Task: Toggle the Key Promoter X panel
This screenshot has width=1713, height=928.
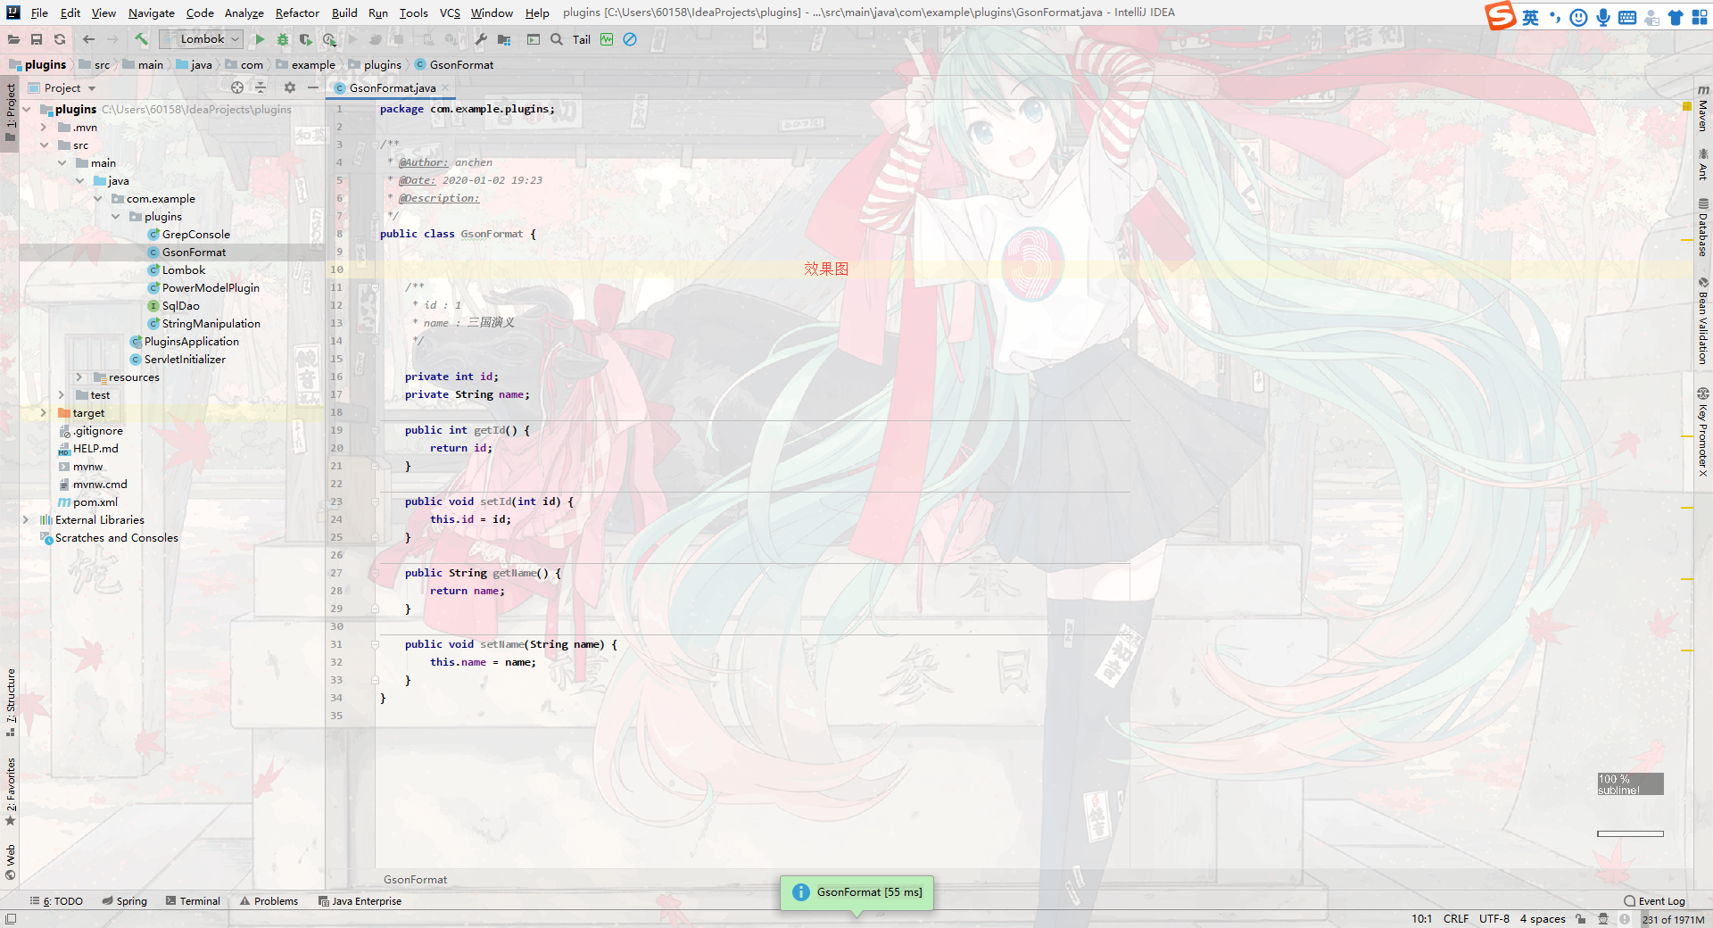Action: (x=1702, y=432)
